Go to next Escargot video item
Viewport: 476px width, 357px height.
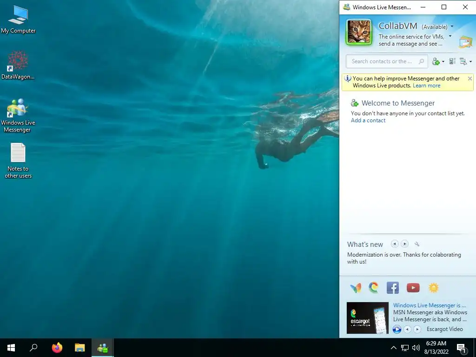tap(417, 329)
